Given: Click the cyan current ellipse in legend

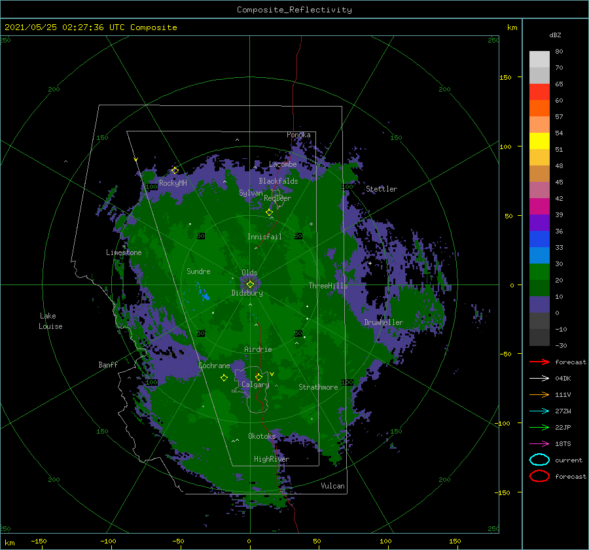Looking at the screenshot, I should coord(539,460).
